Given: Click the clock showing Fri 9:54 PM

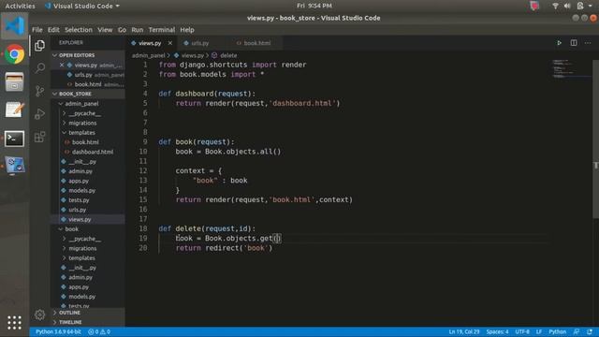Looking at the screenshot, I should click(x=314, y=6).
